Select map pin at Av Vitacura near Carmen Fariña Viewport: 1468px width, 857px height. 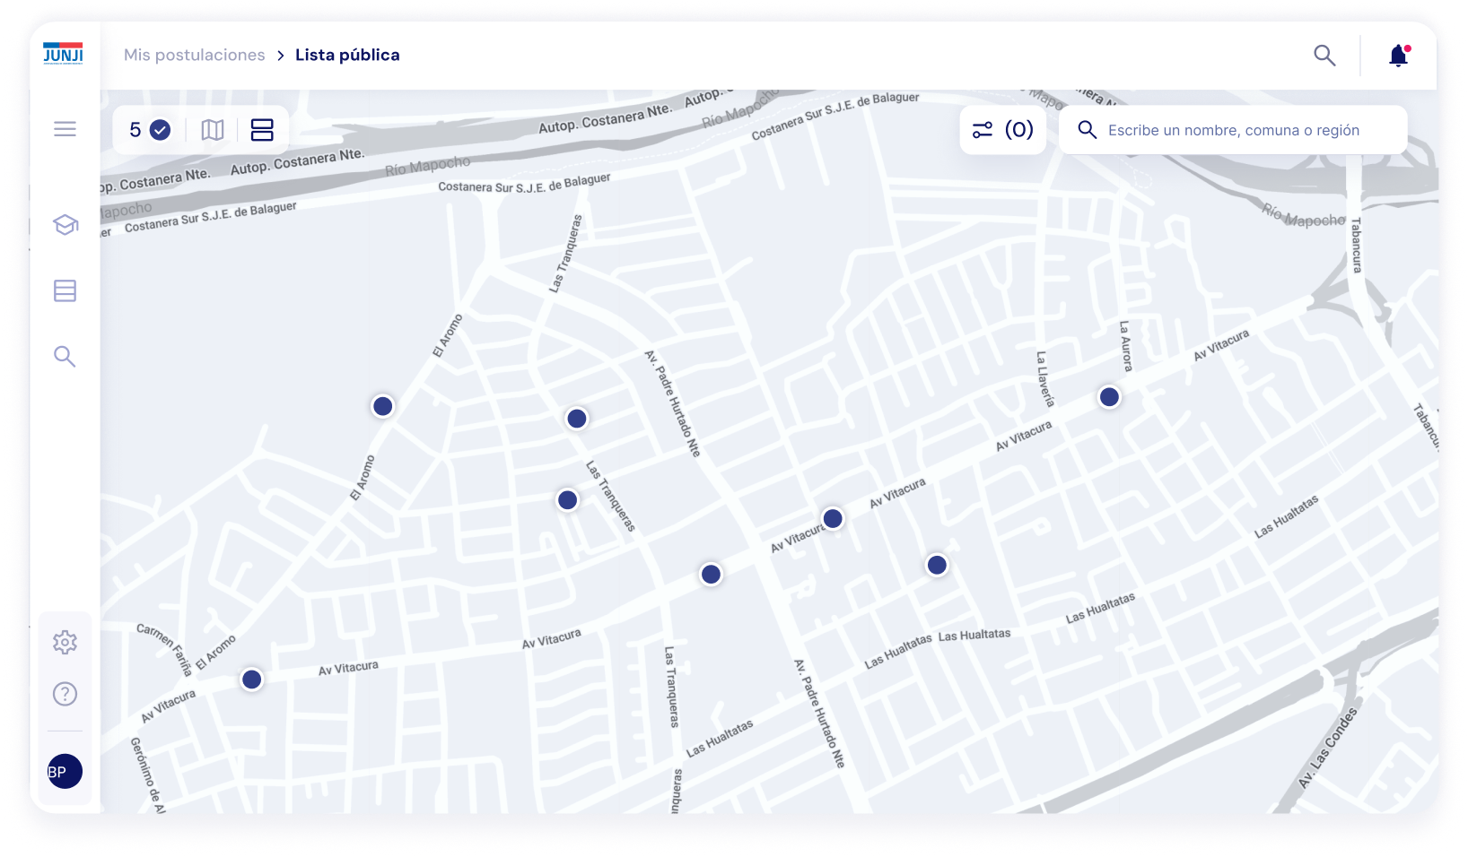252,680
